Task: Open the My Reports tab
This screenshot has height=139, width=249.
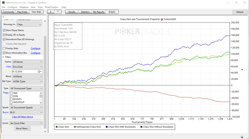Action: [x=99, y=12]
